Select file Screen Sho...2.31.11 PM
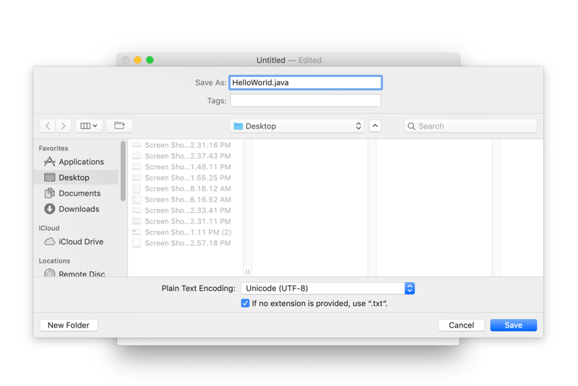The width and height of the screenshot is (578, 386). (186, 221)
